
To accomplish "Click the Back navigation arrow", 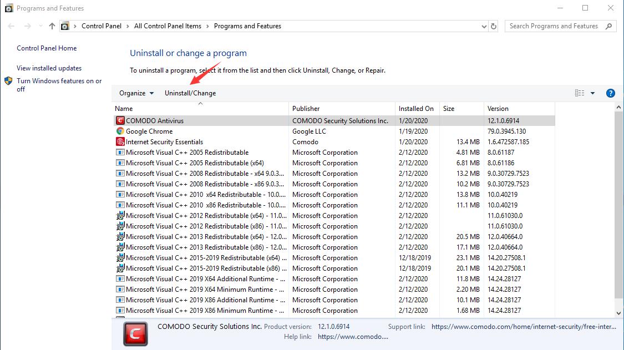I will pos(11,26).
